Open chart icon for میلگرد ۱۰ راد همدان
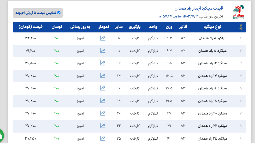 [103, 51]
